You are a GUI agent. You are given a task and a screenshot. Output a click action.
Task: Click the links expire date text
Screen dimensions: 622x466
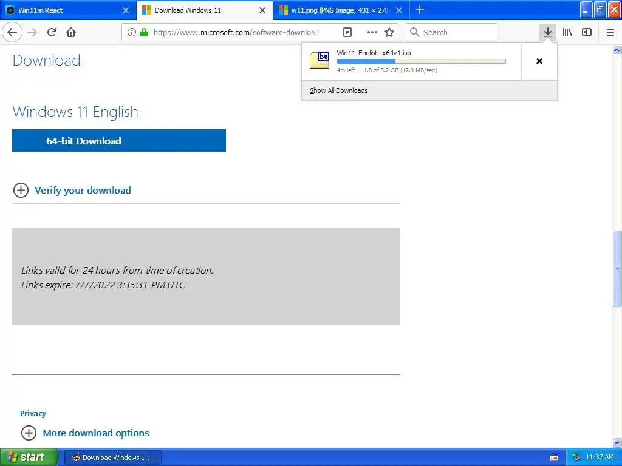click(x=103, y=285)
